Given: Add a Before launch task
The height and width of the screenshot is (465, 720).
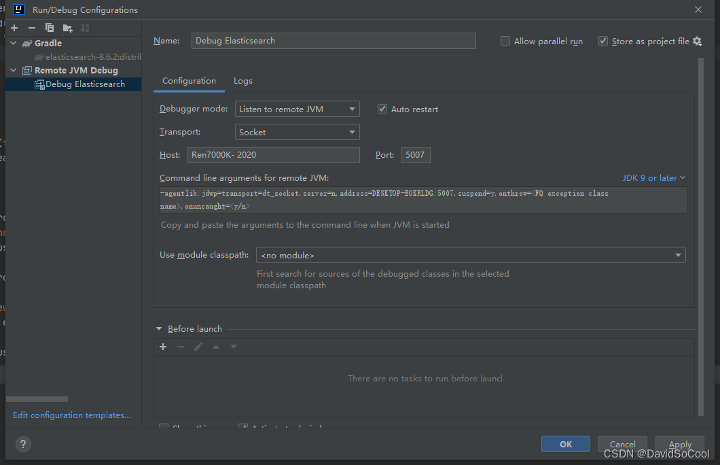Looking at the screenshot, I should 163,347.
